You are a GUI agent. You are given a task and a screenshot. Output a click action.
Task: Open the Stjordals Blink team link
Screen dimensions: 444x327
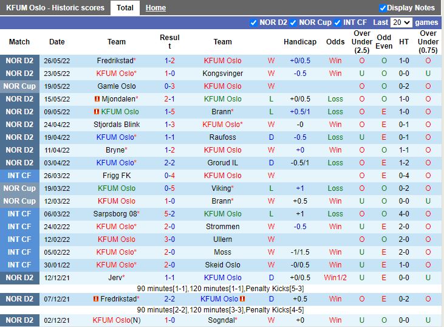(x=117, y=125)
